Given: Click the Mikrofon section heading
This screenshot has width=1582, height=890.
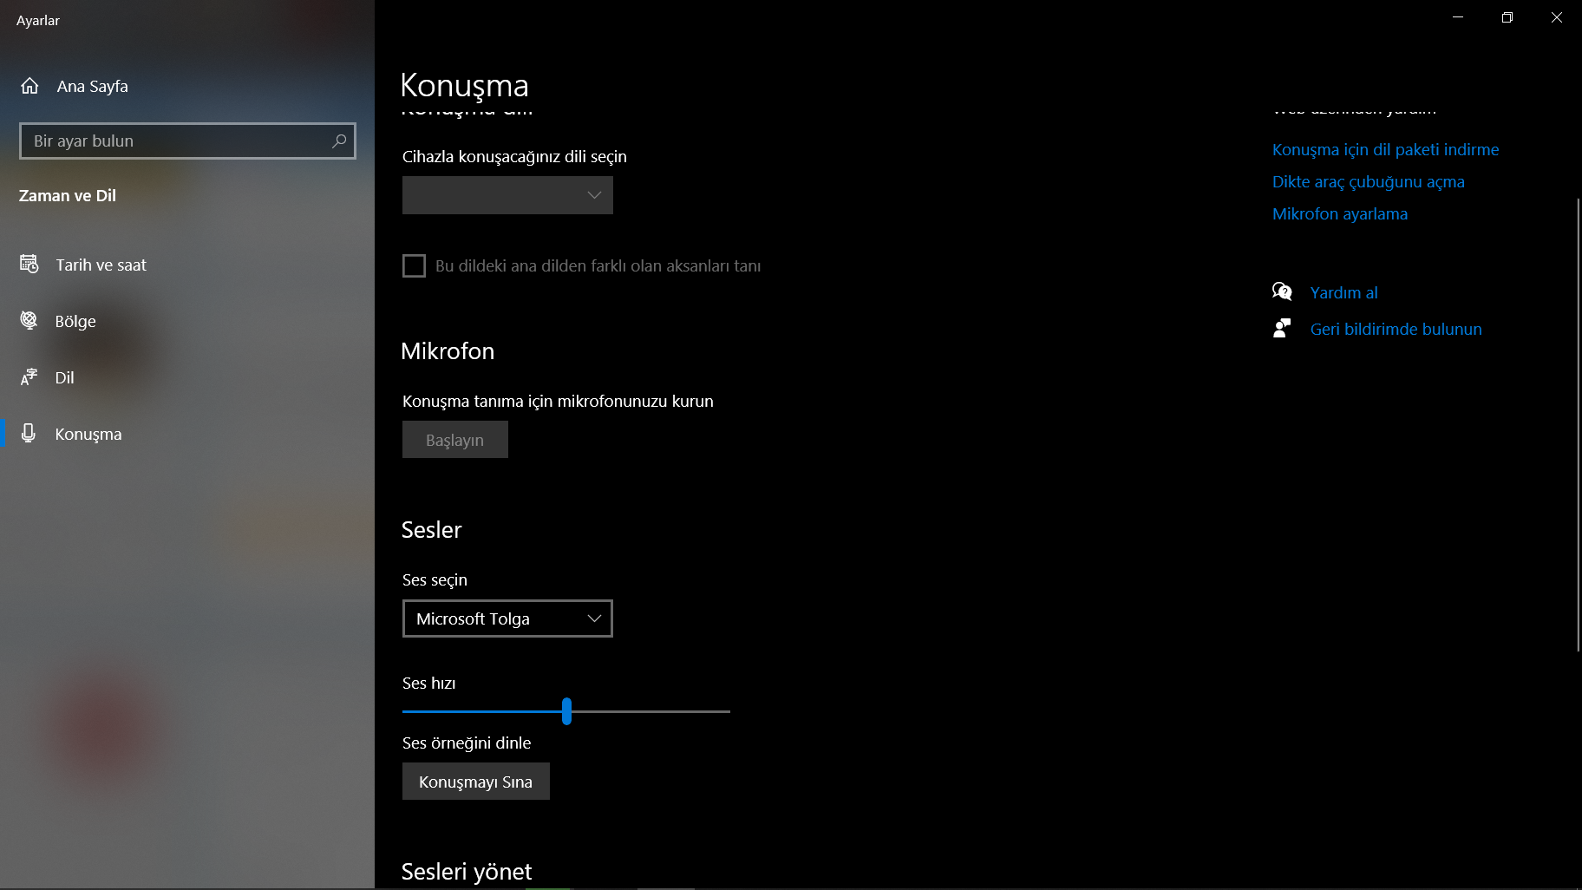Looking at the screenshot, I should [448, 351].
